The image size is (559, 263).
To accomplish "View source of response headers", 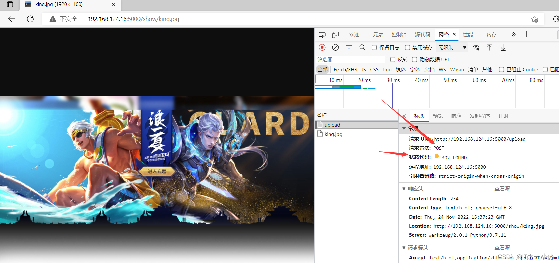I will (x=502, y=189).
